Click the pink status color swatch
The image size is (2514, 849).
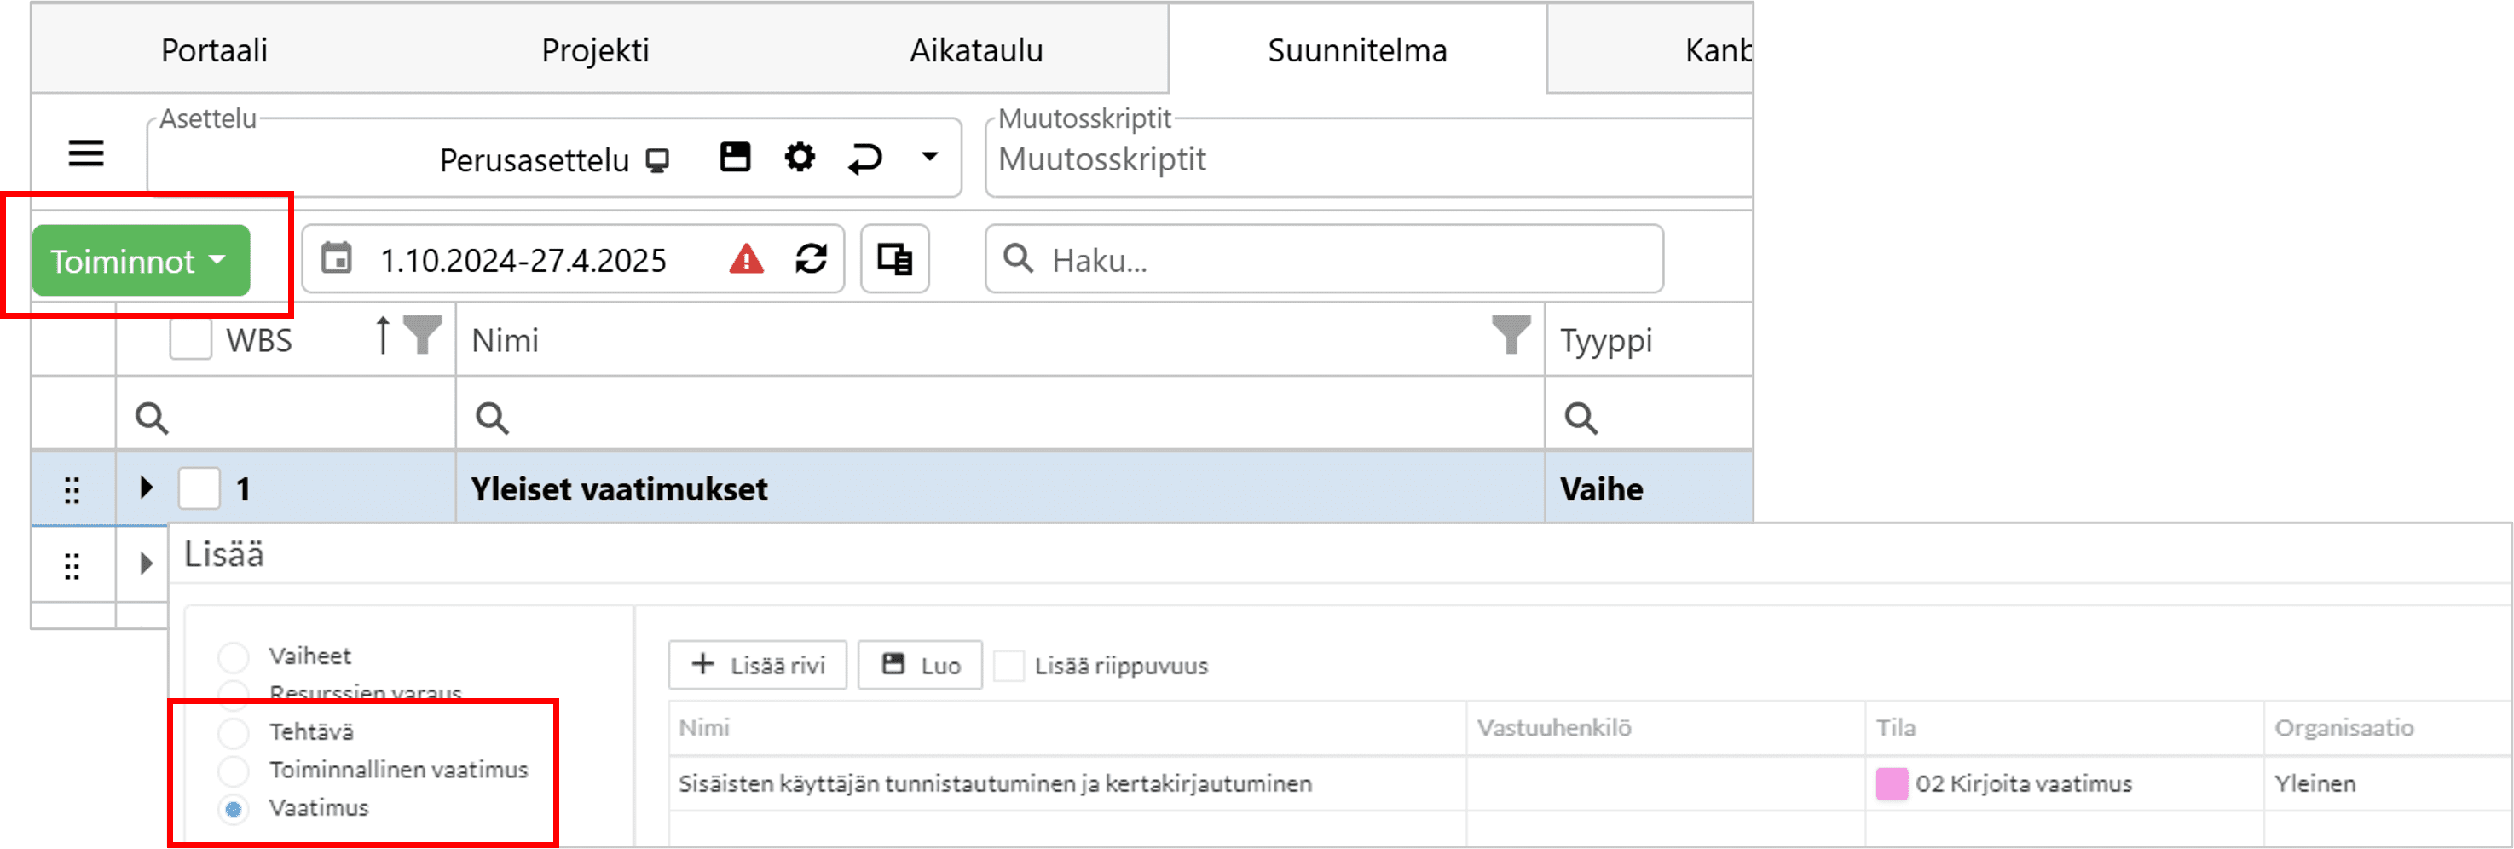coord(1892,783)
